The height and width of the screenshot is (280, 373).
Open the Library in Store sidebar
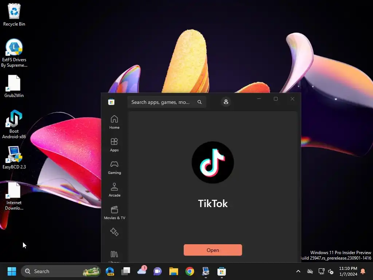114,256
